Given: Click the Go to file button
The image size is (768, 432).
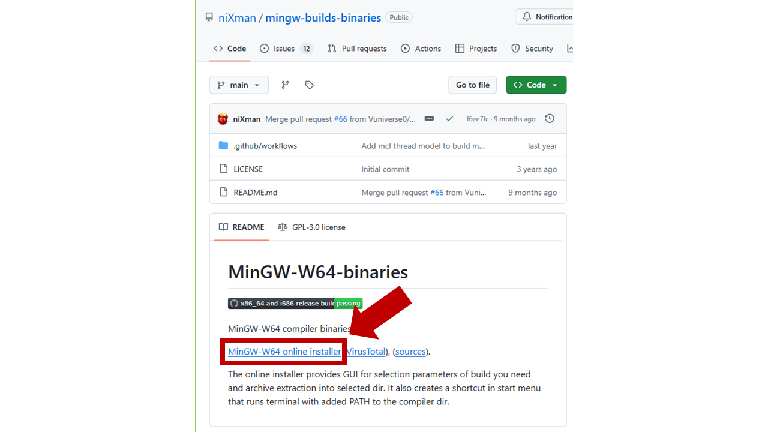Looking at the screenshot, I should pos(473,85).
